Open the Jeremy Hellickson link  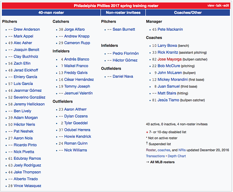click(x=29, y=104)
